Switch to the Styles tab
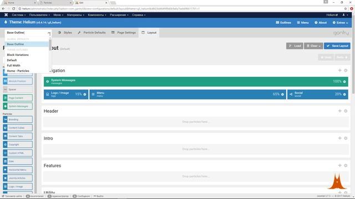Screen dimensions: 355x199 [65, 33]
